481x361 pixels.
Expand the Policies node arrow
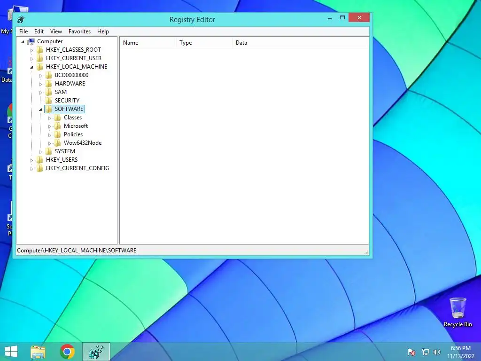(49, 135)
